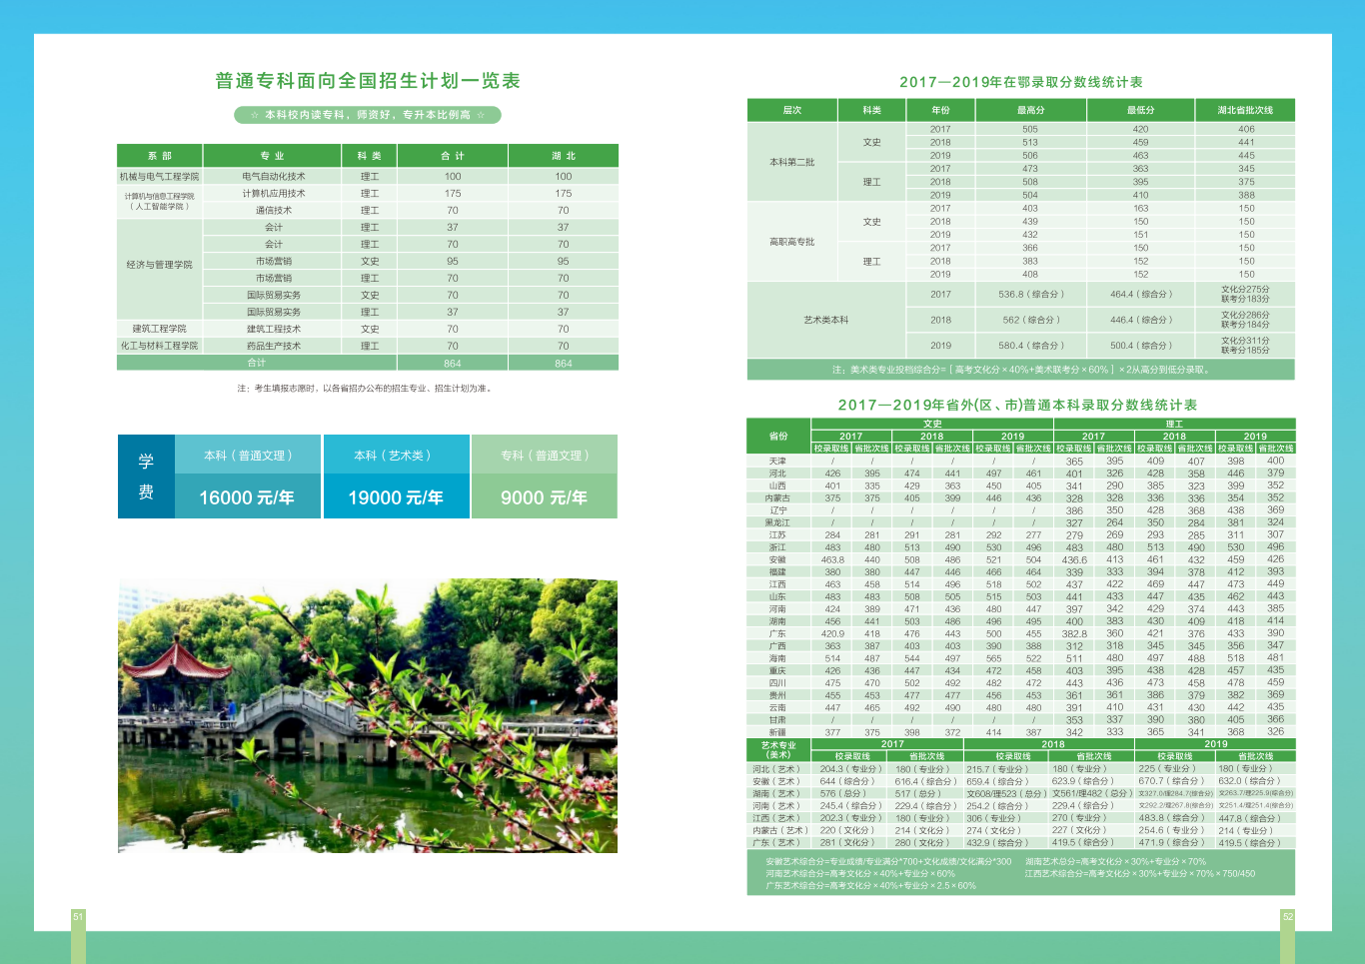Click the note 注：考生填报志愿时 below the table
This screenshot has height=964, width=1365.
tap(366, 389)
